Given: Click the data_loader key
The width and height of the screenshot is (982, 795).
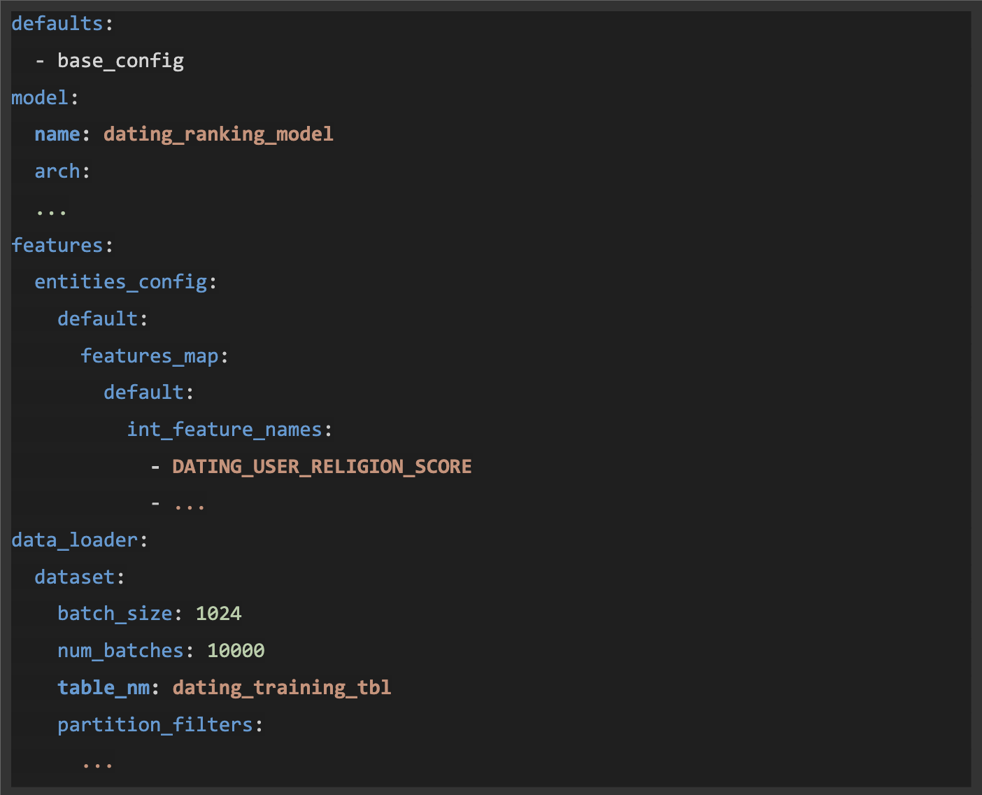Looking at the screenshot, I should tap(75, 540).
